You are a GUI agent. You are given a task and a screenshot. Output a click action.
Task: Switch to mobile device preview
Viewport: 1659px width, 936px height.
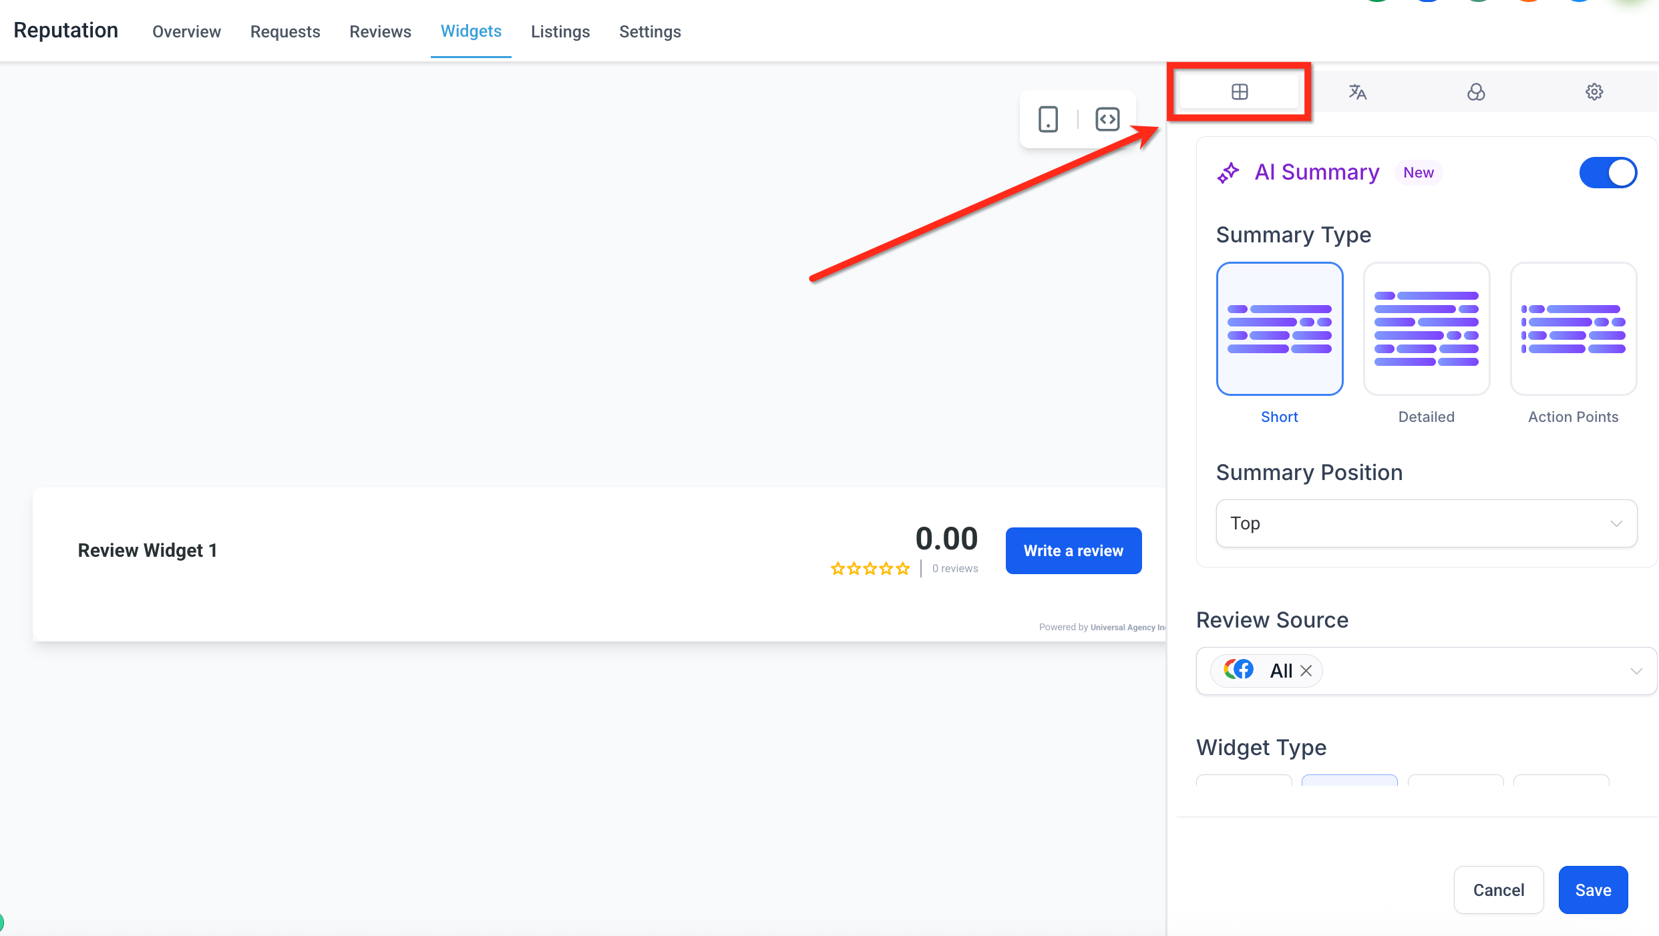[1048, 120]
